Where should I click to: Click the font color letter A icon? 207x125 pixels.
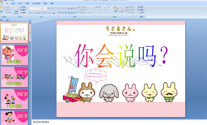coord(54,13)
